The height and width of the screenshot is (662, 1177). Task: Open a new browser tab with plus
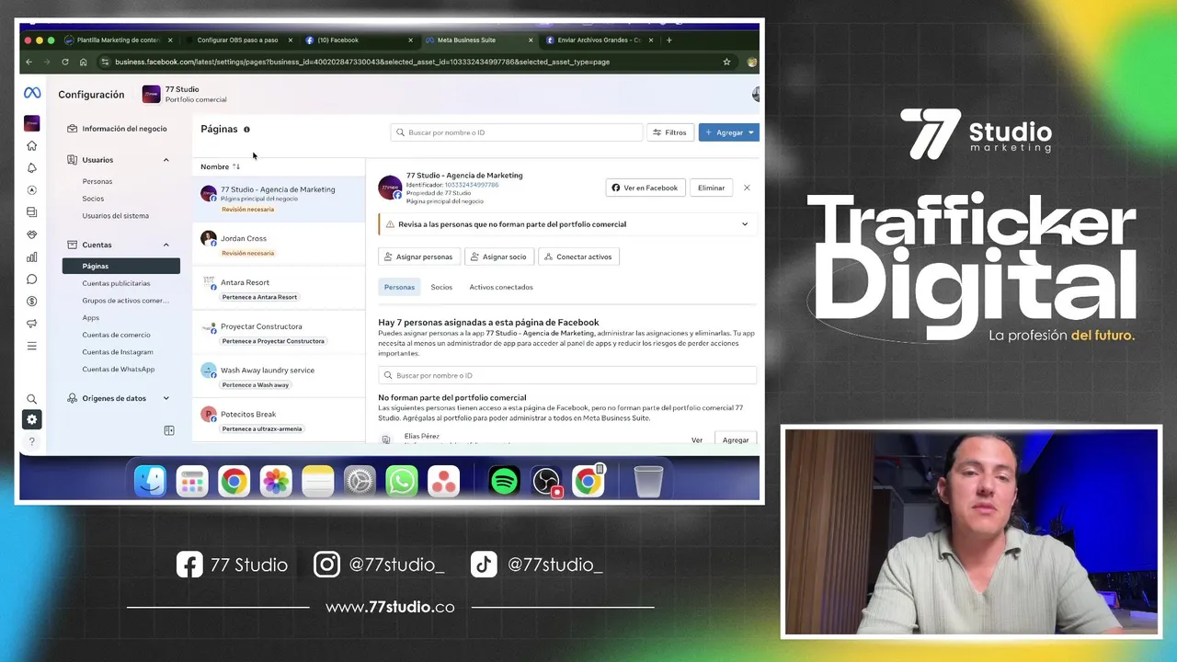point(668,40)
